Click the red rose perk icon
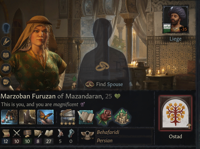The image size is (200, 149). tap(104, 117)
